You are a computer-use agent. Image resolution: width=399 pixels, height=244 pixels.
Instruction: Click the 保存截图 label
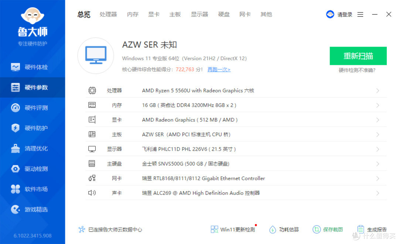[333, 230]
